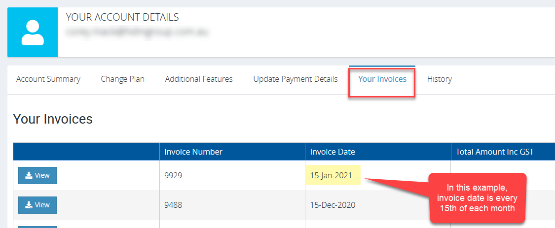Click download icon beside invoice 9929
This screenshot has height=228, width=555.
coord(29,175)
